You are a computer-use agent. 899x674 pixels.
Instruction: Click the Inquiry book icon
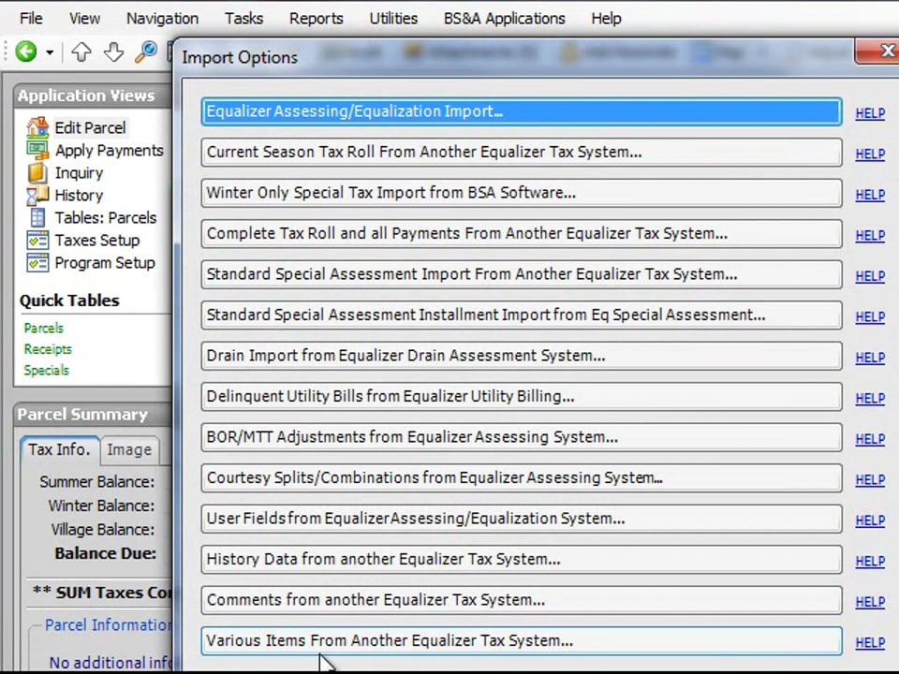coord(37,172)
